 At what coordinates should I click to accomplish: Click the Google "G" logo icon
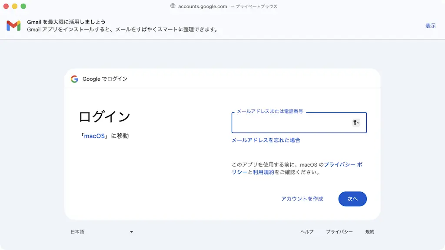pos(74,79)
